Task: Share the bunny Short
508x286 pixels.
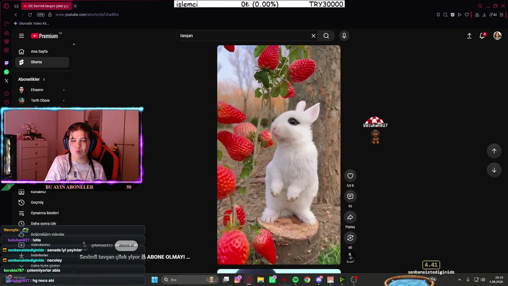Action: (x=350, y=217)
